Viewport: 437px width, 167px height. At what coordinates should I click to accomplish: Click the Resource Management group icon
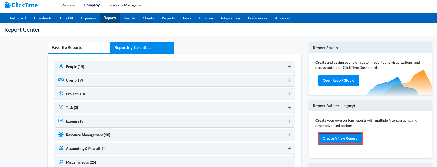[61, 135]
